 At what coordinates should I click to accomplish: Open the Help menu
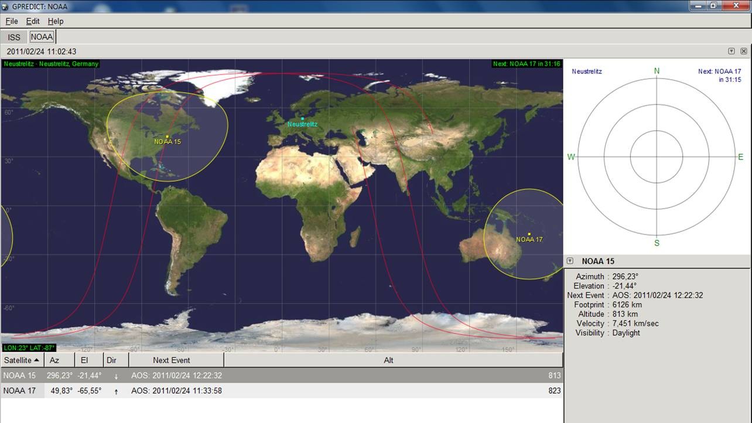tap(56, 21)
